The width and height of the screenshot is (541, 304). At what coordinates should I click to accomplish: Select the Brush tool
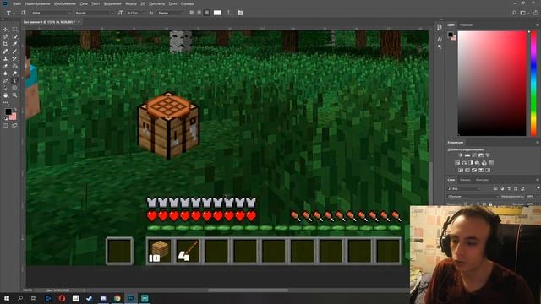pyautogui.click(x=14, y=52)
